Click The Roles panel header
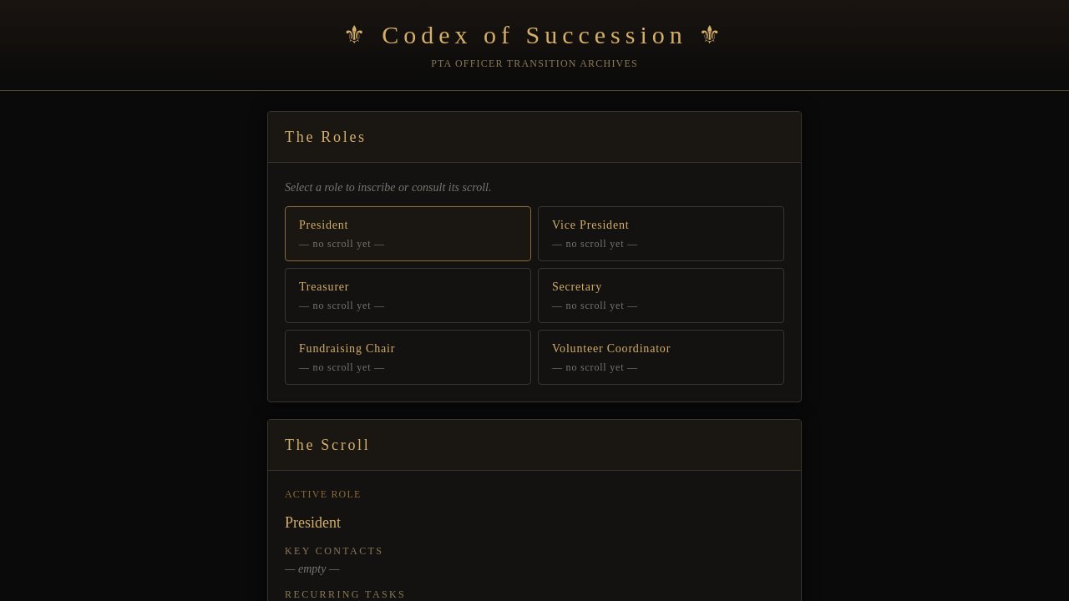The height and width of the screenshot is (601, 1069). [534, 137]
